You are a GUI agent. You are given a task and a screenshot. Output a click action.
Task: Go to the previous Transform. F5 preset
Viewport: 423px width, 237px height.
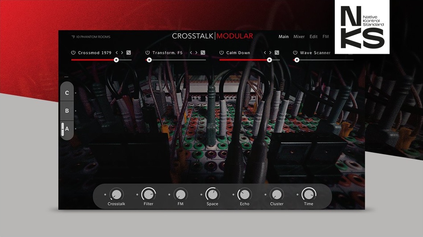(191, 53)
